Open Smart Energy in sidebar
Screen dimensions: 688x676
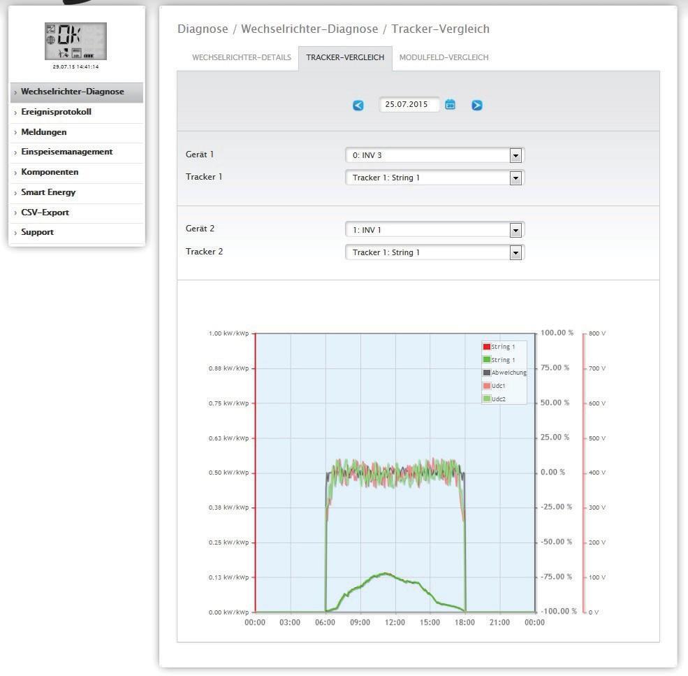click(77, 192)
